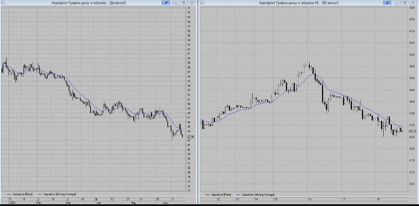Click the 42,75 last price label on the 60-minute chart
The image size is (419, 206).
(x=413, y=131)
